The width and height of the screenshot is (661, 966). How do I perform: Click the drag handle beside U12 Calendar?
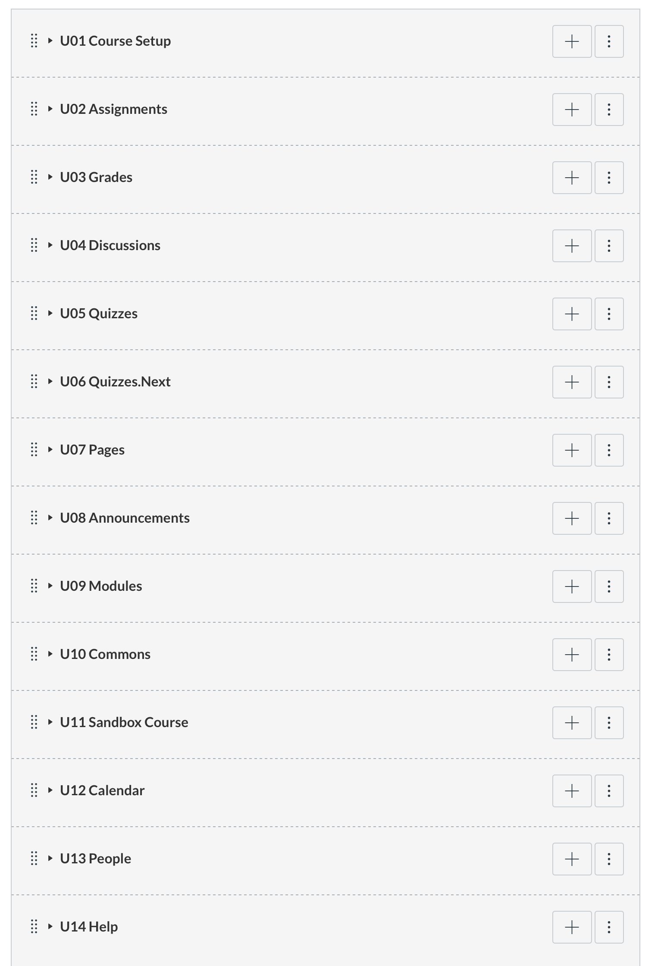pos(34,790)
